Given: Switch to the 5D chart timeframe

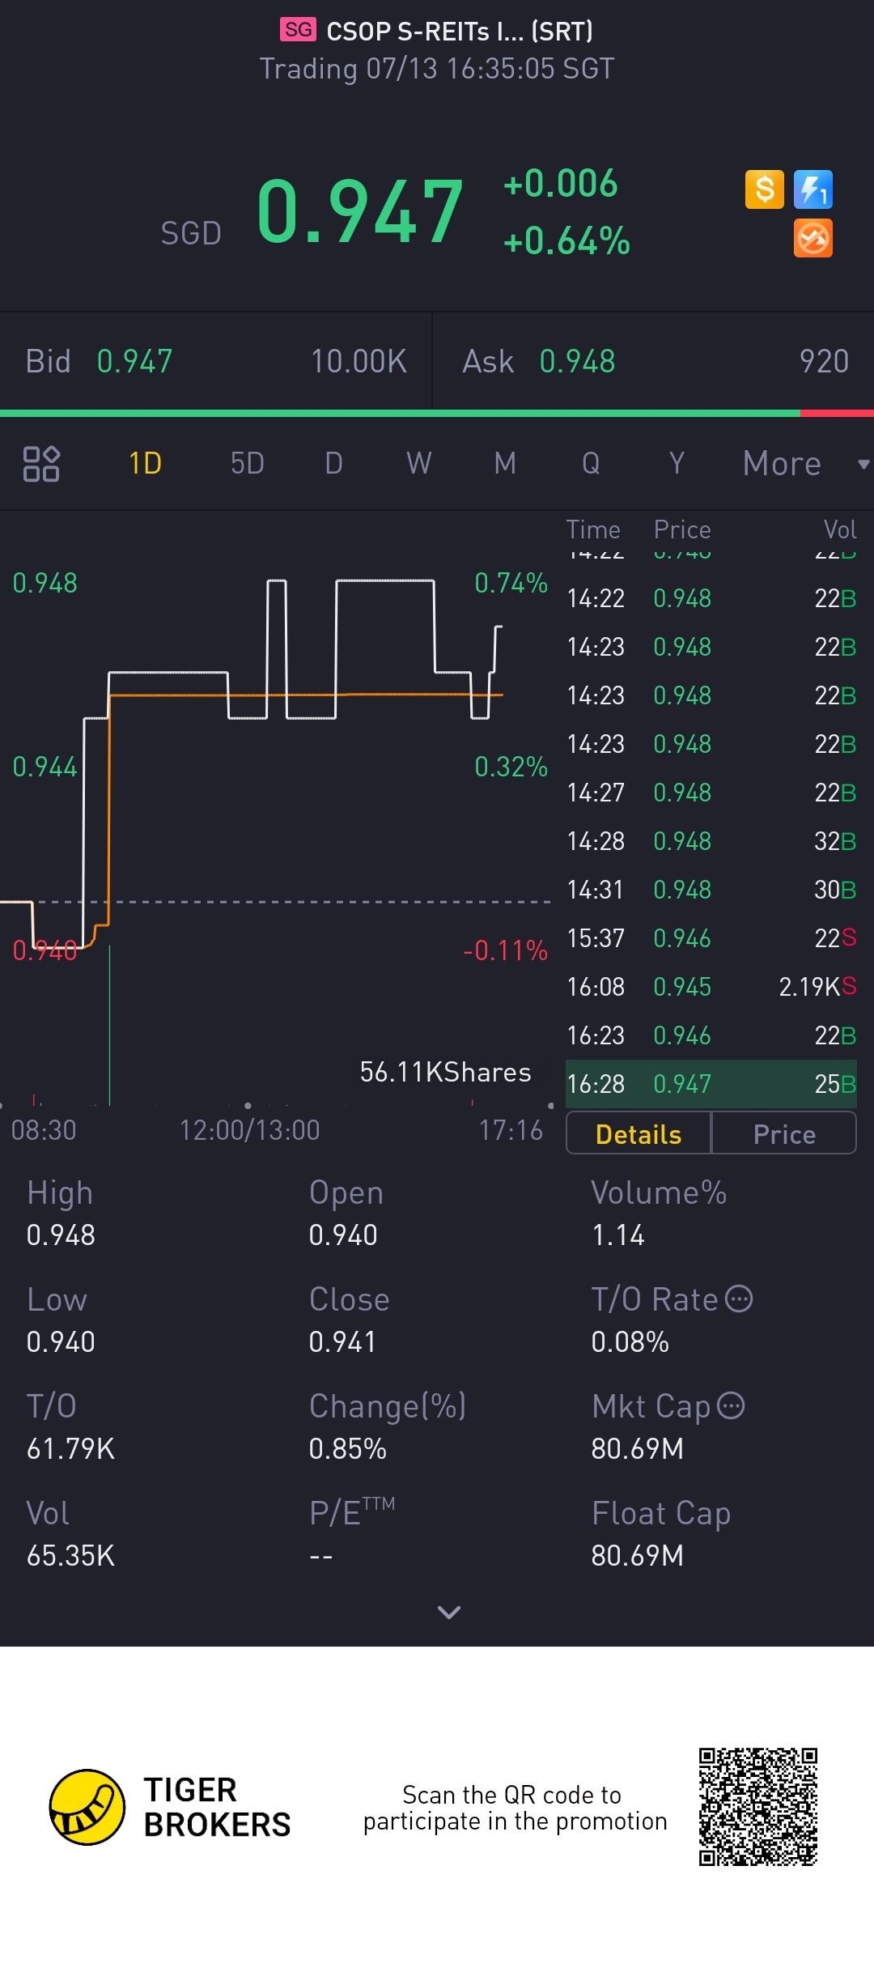Looking at the screenshot, I should coord(248,464).
